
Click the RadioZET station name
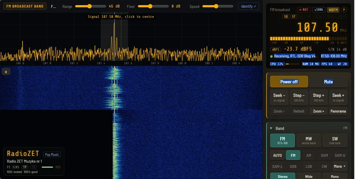(x=23, y=153)
